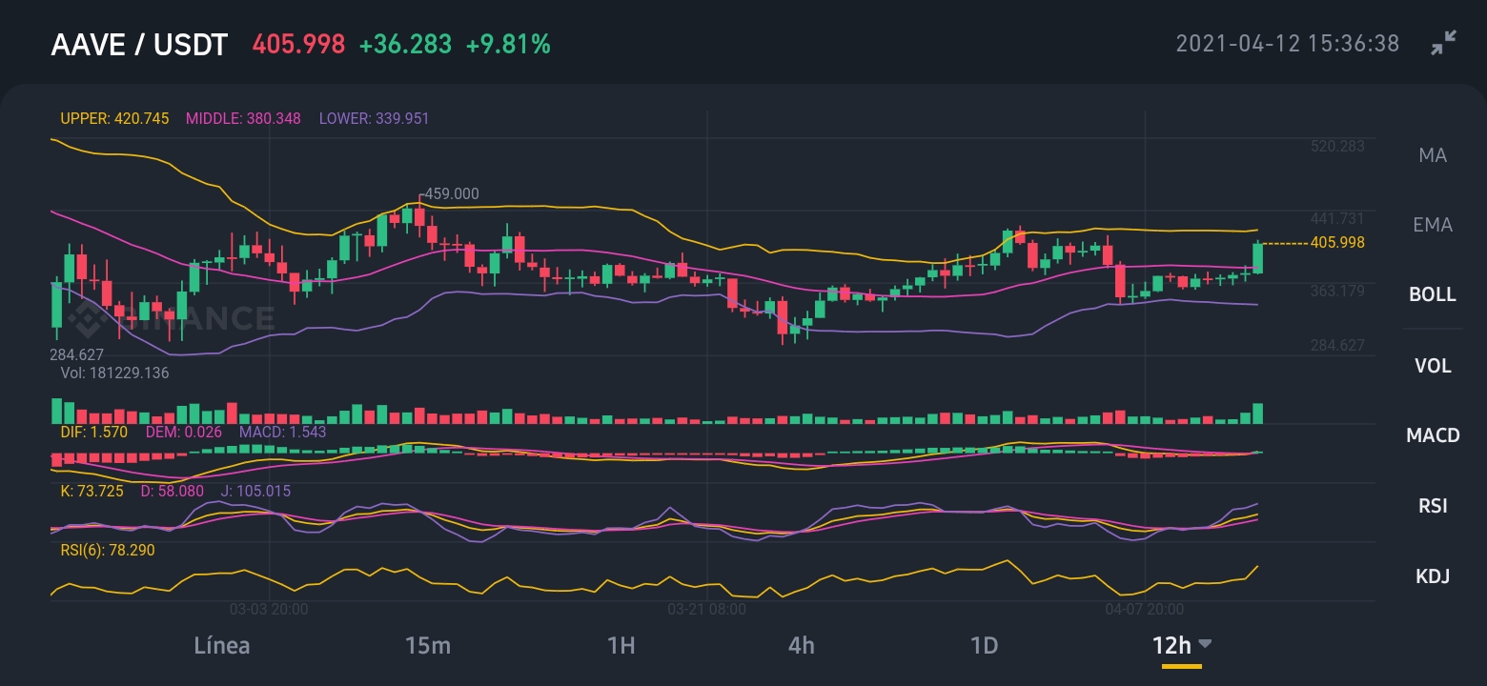
Task: Click the 441.731 price axis label
Action: [1337, 219]
